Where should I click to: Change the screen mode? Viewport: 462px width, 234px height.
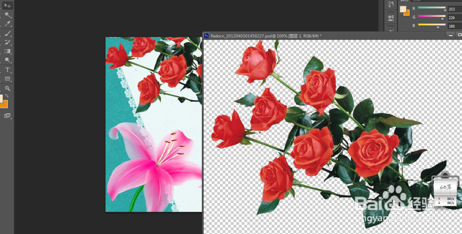7,116
